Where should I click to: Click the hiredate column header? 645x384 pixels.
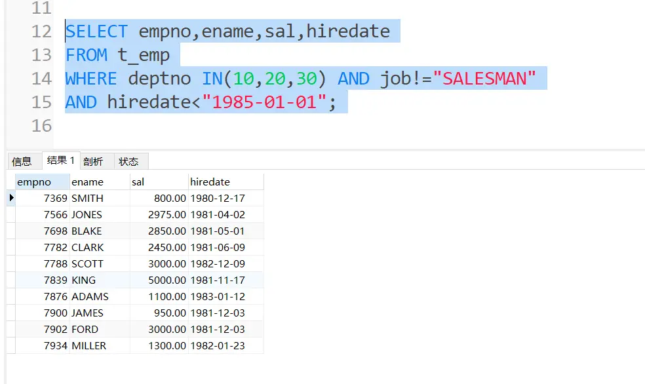point(225,182)
